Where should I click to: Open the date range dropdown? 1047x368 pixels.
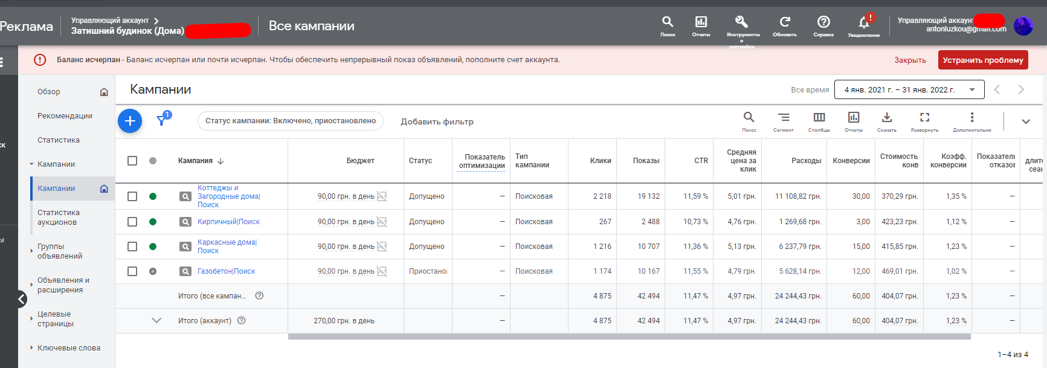[909, 90]
